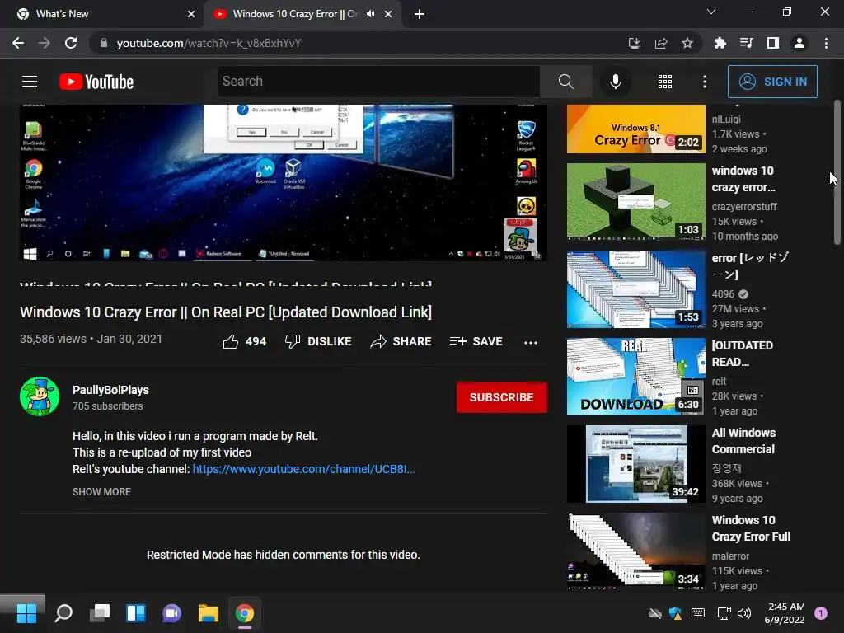Open Chrome profile menu
This screenshot has width=844, height=633.
(x=799, y=43)
